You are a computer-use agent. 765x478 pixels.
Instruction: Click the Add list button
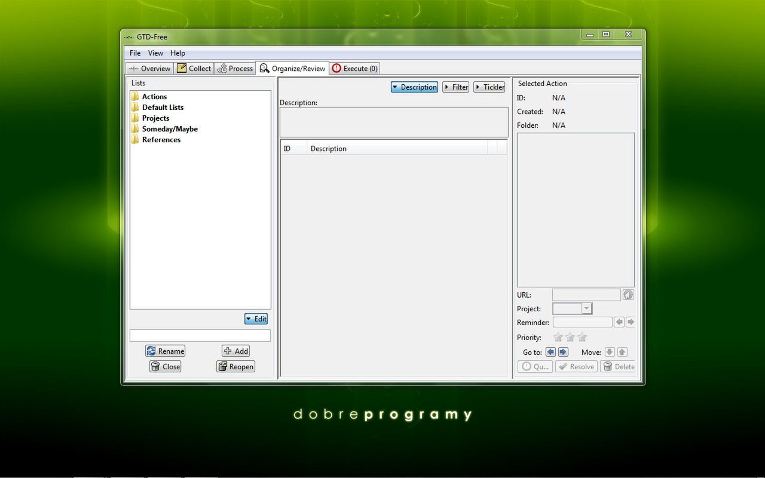pos(235,351)
